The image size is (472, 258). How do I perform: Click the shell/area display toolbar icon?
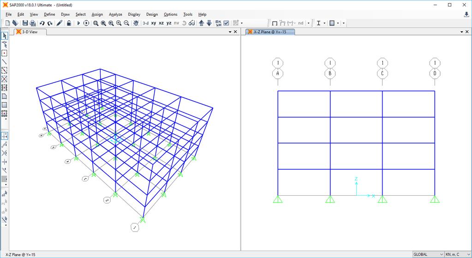pyautogui.click(x=332, y=23)
